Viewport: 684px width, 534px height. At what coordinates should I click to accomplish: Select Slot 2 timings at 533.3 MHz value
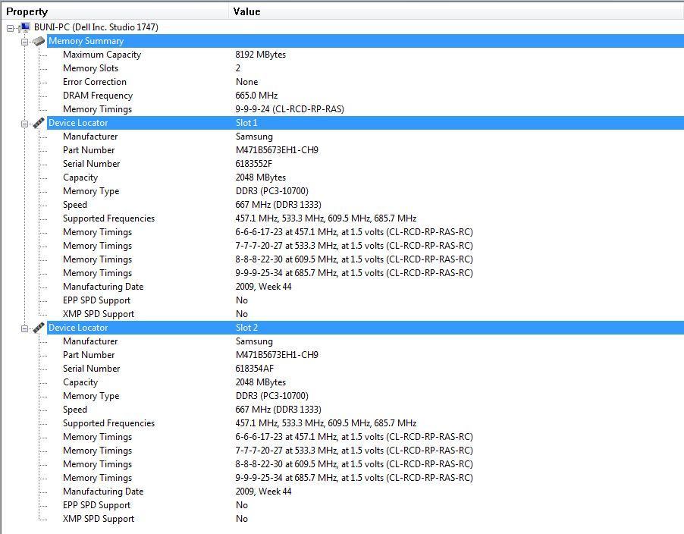click(354, 451)
